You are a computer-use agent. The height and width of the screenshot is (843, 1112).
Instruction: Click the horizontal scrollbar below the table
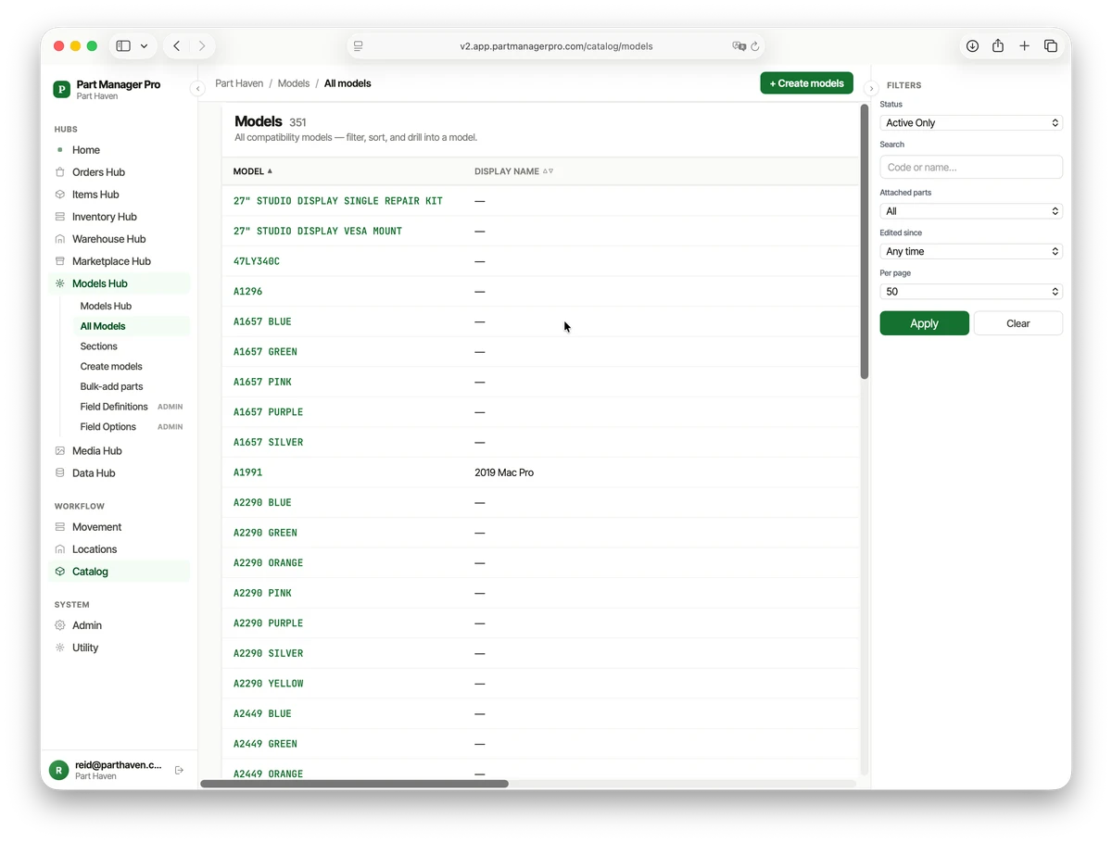tap(355, 784)
